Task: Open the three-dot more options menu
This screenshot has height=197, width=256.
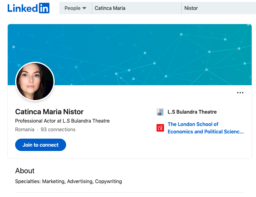Action: click(240, 93)
